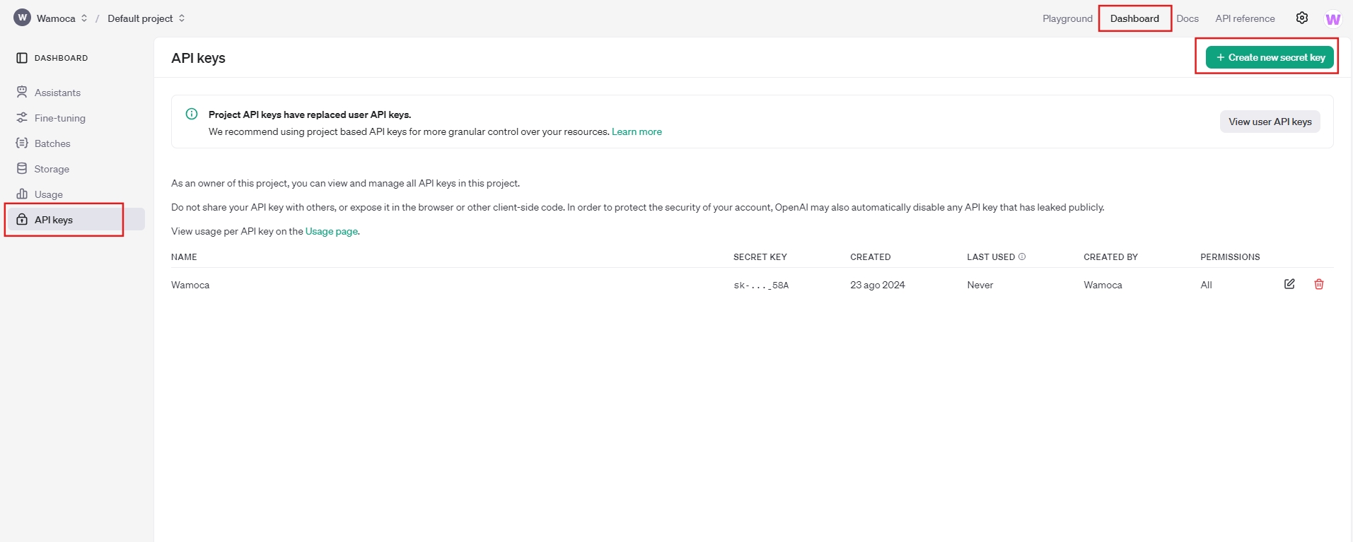Select the Dashboard tab
Viewport: 1353px width, 542px height.
coord(1134,18)
